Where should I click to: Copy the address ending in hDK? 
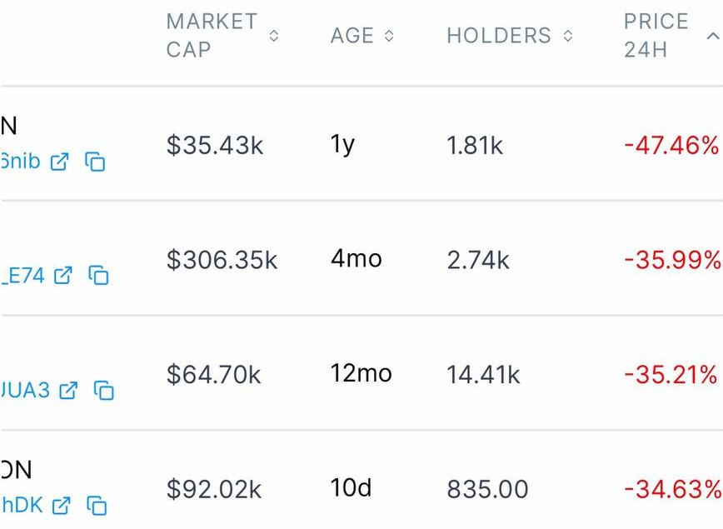point(97,504)
